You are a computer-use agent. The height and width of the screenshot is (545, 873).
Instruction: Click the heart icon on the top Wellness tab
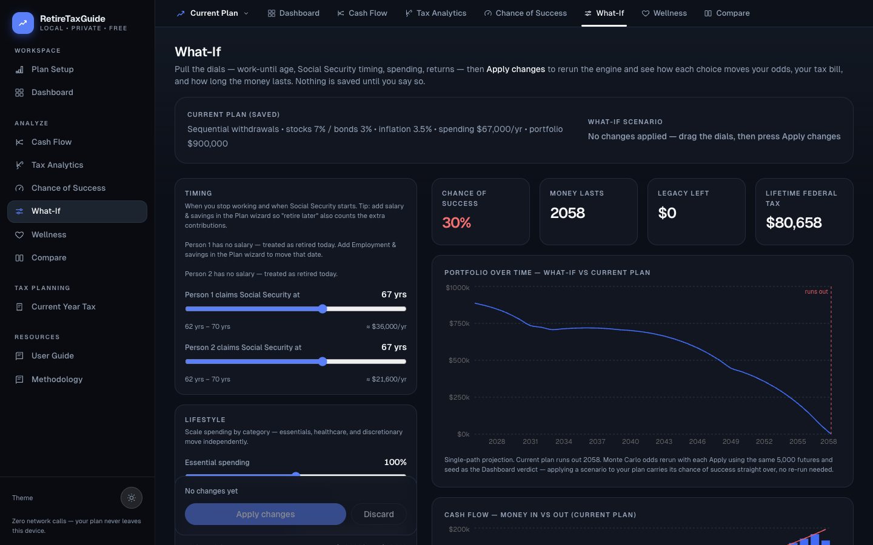[x=646, y=13]
